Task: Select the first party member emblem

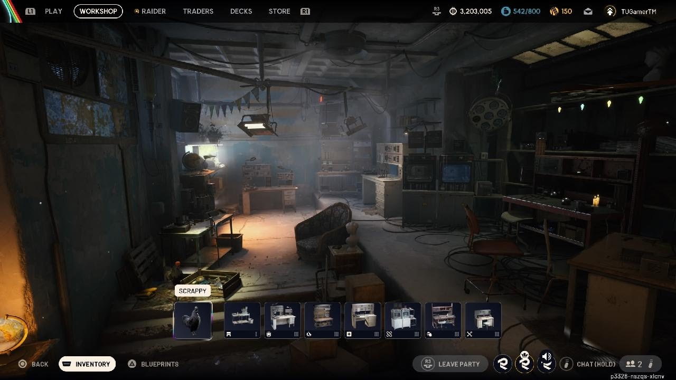Action: coord(502,364)
